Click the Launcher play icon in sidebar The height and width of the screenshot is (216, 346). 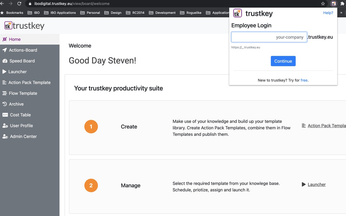tap(4, 72)
